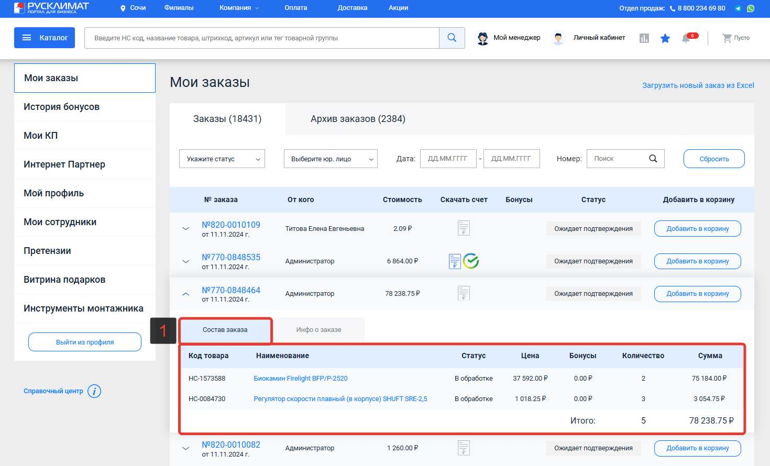Viewport: 770px width, 466px height.
Task: Open Мои заказы in the sidebar
Action: (85, 78)
